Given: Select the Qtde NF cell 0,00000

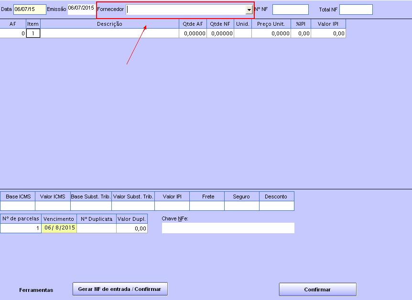Looking at the screenshot, I should tap(220, 33).
